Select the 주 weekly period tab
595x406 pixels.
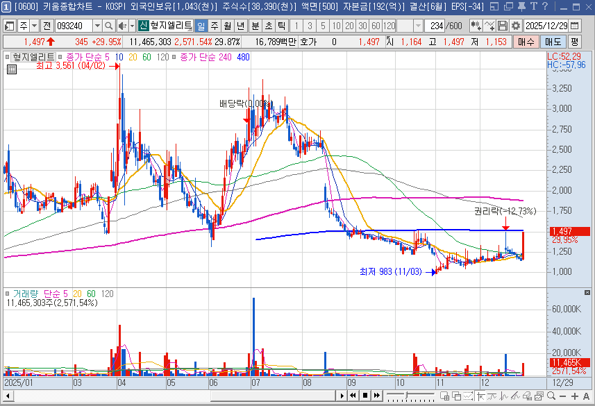[x=215, y=26]
